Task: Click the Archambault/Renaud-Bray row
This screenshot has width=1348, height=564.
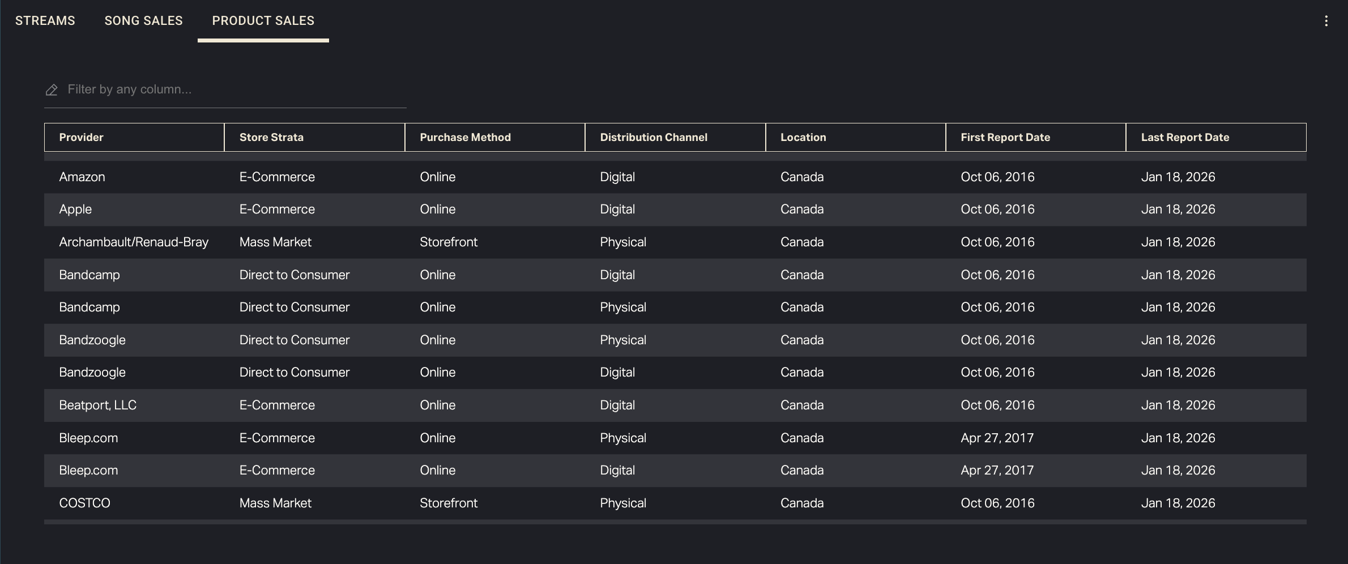Action: (134, 242)
